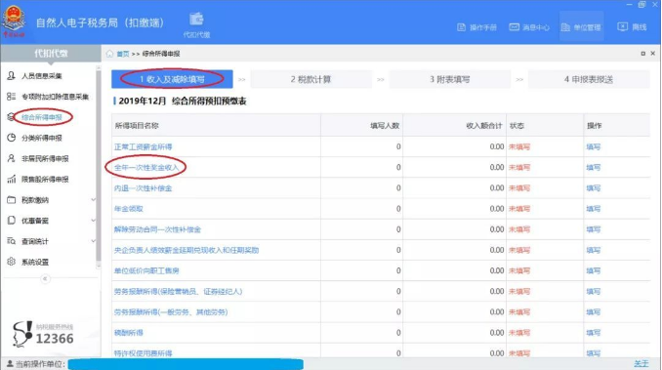Click the sidebar vertical scrollbar
This screenshot has height=370, width=662.
point(99,167)
